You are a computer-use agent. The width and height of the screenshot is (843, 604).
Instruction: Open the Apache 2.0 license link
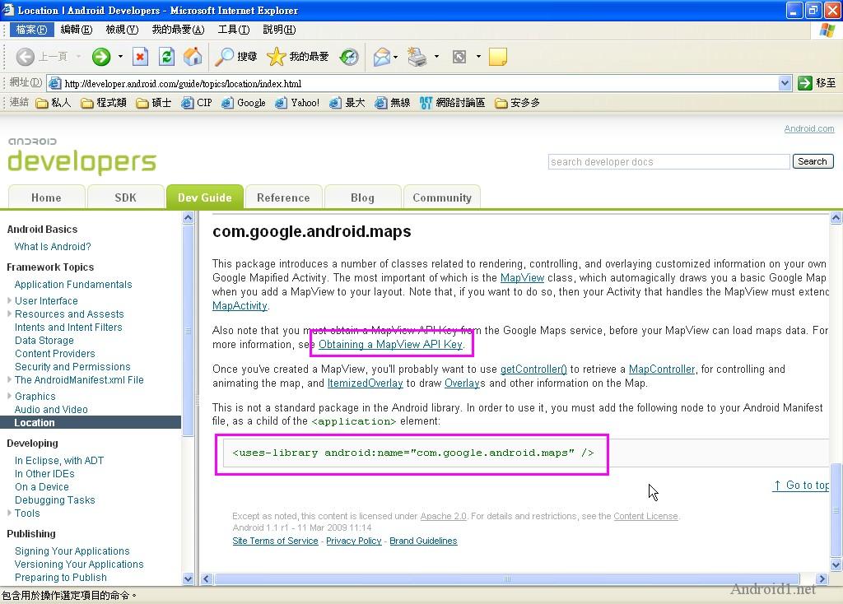click(443, 516)
